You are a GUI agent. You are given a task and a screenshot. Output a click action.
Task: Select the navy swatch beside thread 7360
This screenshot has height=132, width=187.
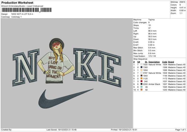tap(141, 67)
